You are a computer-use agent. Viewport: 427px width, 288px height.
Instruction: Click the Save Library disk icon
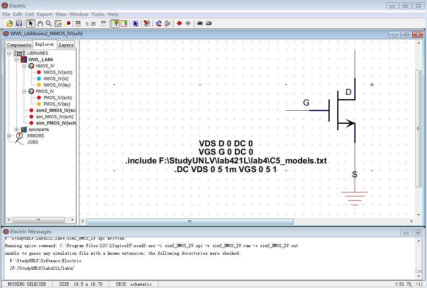click(x=19, y=24)
